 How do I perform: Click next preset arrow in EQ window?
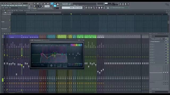(80, 40)
